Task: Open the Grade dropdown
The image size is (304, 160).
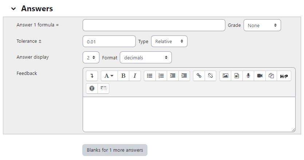Action: tap(262, 25)
